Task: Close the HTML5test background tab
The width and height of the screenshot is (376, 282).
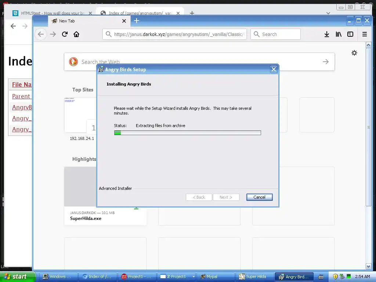Action: point(90,13)
